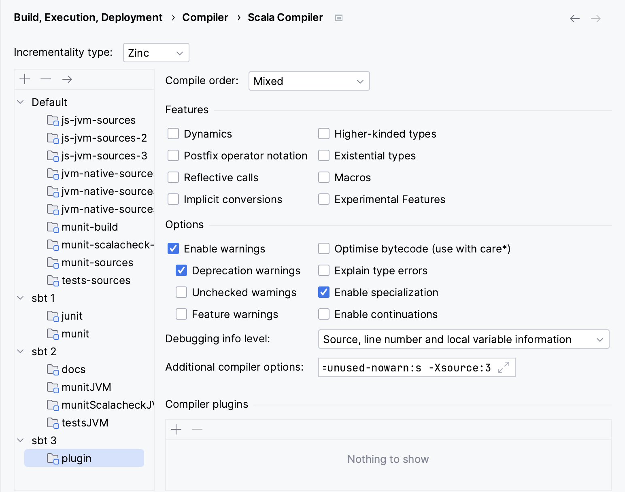
Task: Enable Unchecked warnings
Action: coord(181,292)
